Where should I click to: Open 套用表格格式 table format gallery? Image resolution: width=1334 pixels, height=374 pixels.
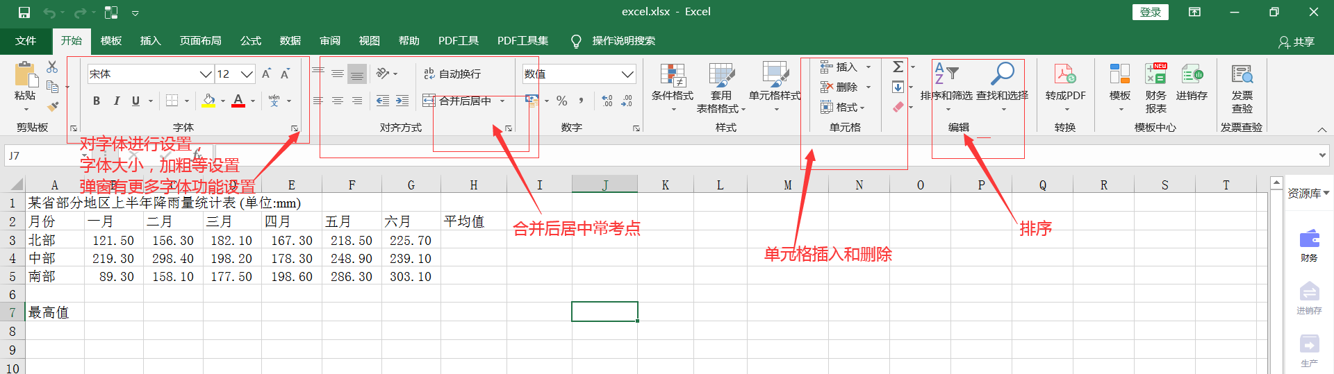721,87
